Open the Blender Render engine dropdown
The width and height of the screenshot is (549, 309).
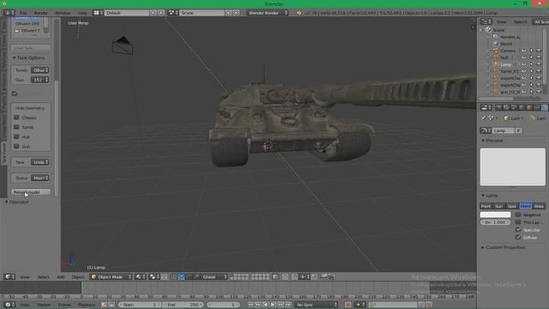(267, 13)
